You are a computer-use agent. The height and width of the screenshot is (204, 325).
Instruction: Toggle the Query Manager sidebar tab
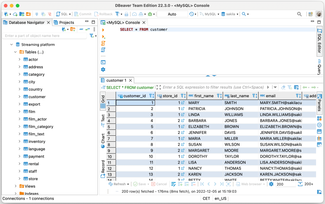pos(320,66)
